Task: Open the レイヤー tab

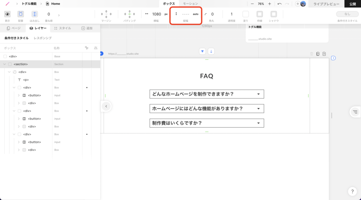Action: [x=38, y=28]
